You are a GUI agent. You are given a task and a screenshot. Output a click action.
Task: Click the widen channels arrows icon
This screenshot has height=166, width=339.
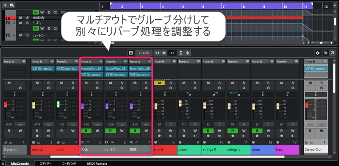coord(164,53)
